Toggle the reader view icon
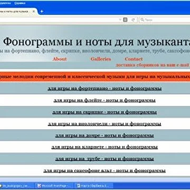This screenshot has height=190, width=190. click(125, 20)
